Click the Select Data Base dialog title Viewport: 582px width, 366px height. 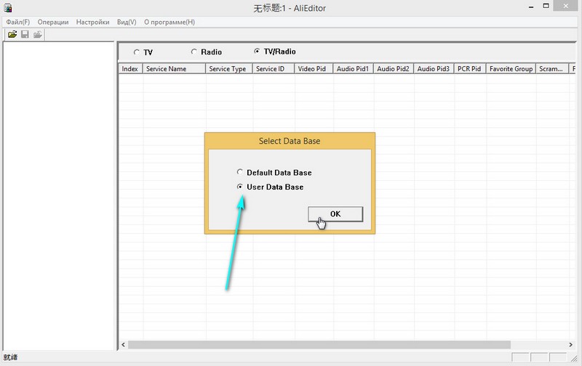click(290, 141)
